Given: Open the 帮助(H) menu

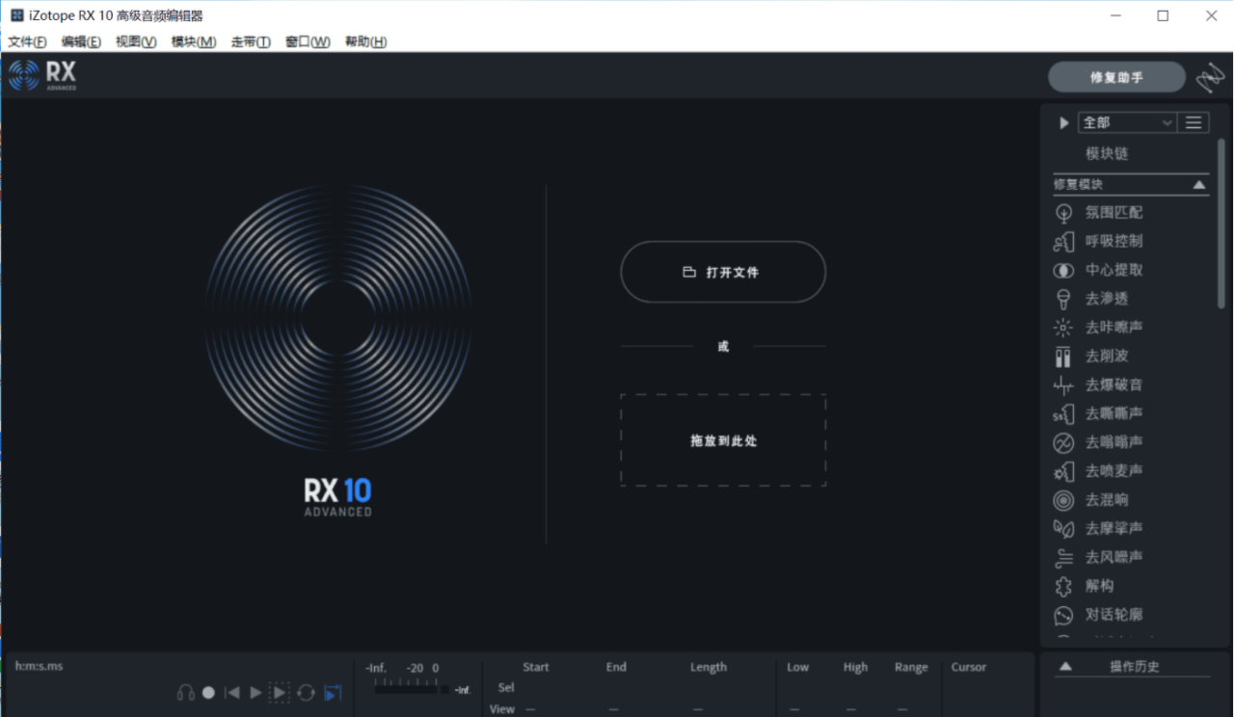Looking at the screenshot, I should pyautogui.click(x=365, y=41).
